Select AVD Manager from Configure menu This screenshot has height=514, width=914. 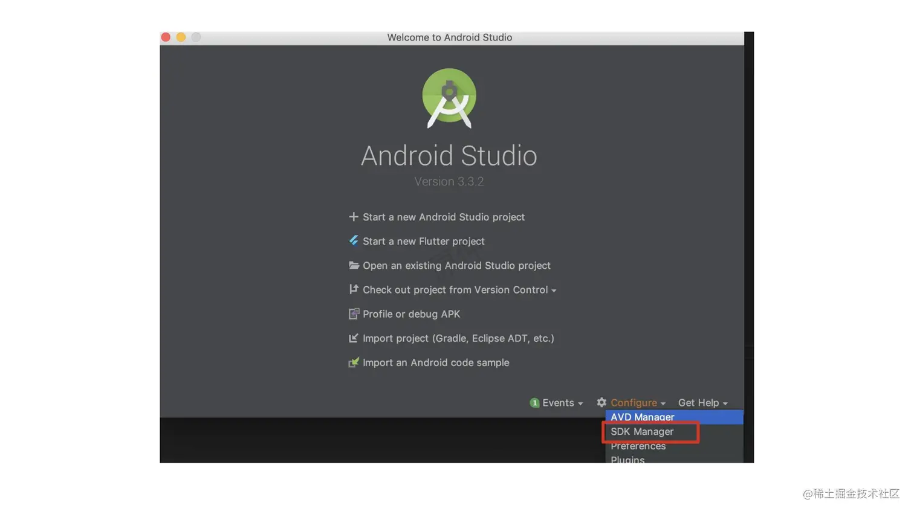(674, 417)
